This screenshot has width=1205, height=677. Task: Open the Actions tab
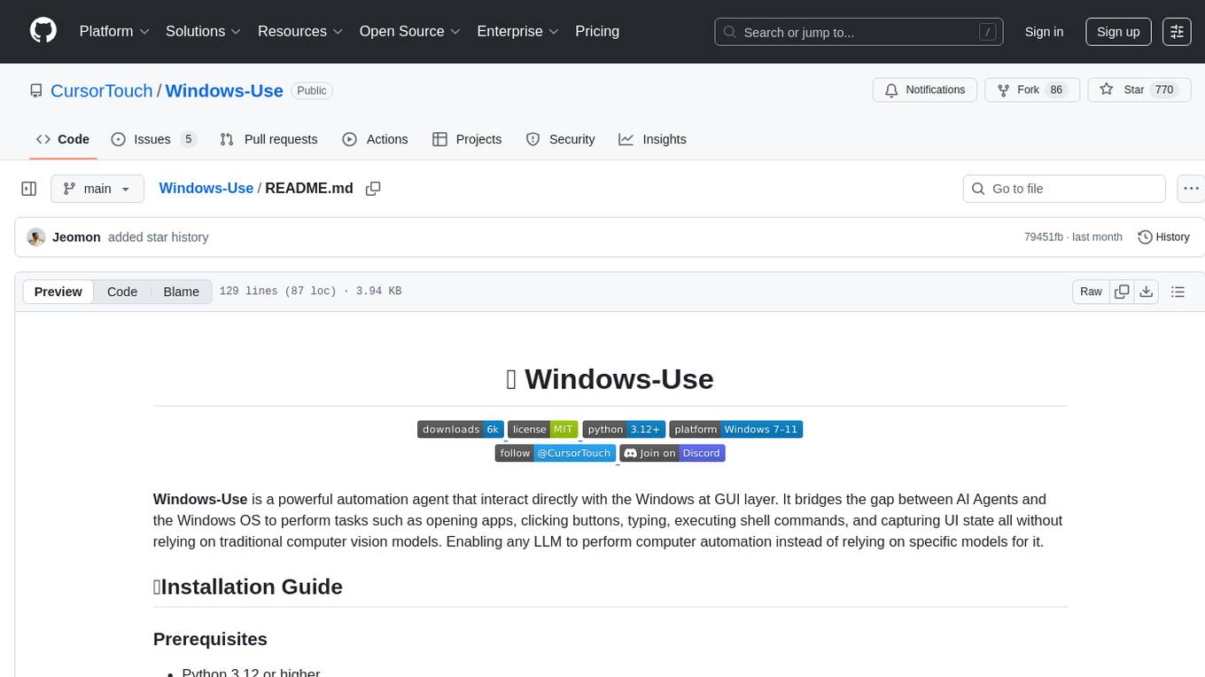pos(375,139)
